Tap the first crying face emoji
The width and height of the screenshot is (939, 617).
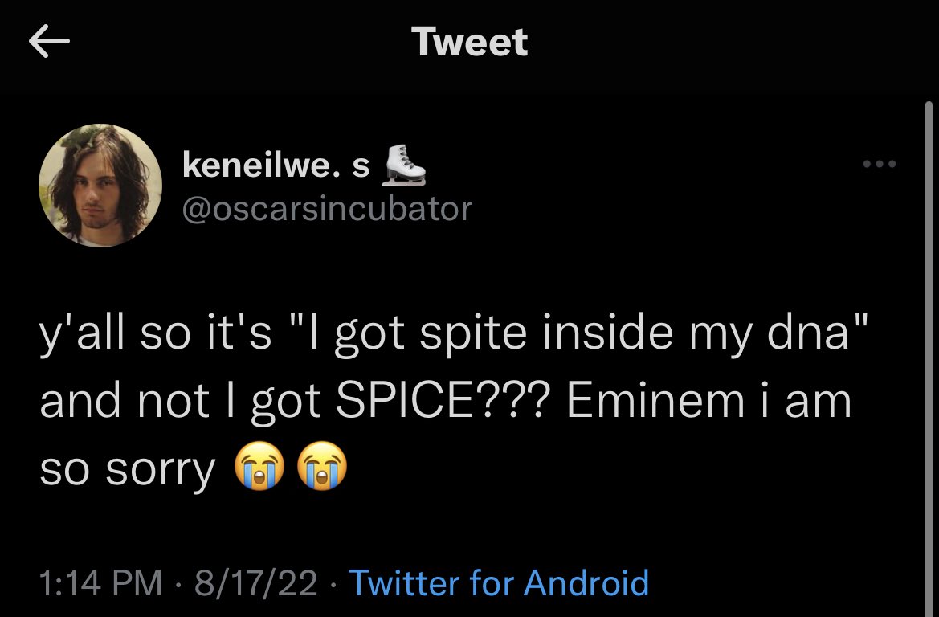(x=259, y=467)
